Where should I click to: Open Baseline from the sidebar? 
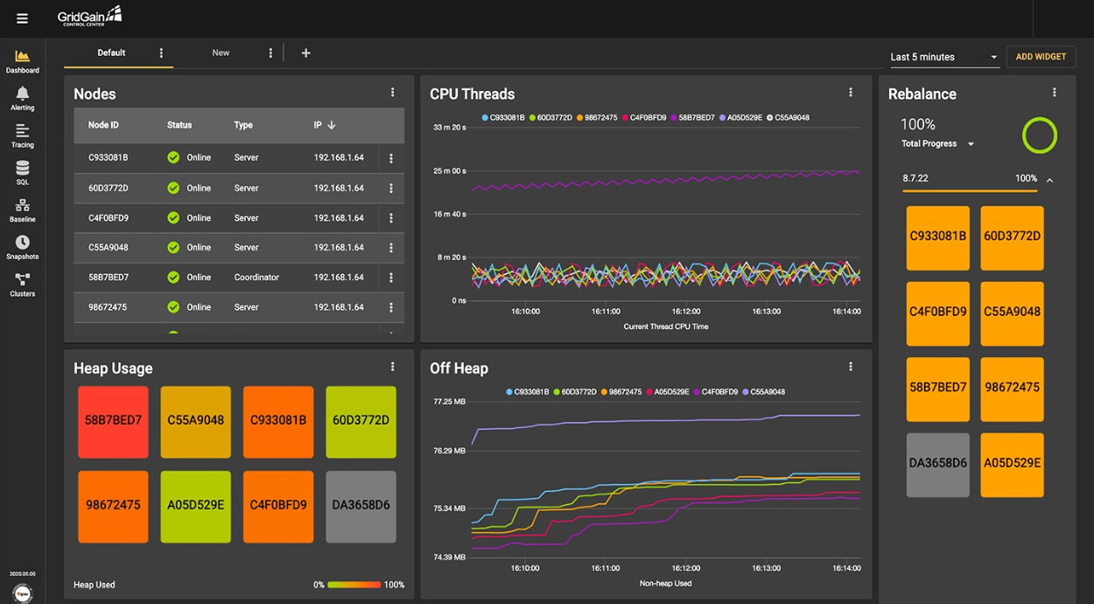(23, 211)
